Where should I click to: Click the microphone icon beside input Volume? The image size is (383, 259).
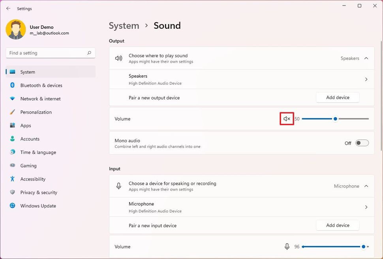click(x=287, y=246)
